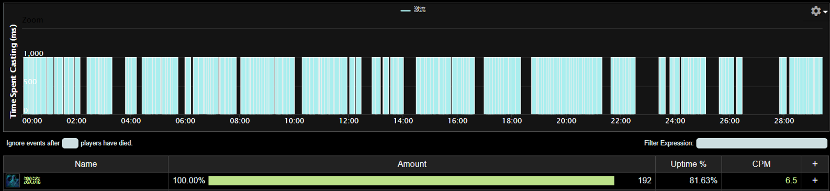This screenshot has height=191, width=830.
Task: Click the 04:00 time axis label
Action: click(x=131, y=121)
